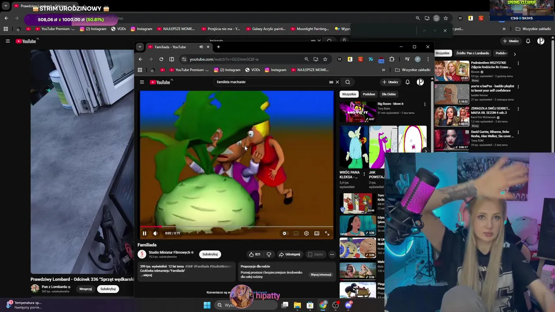Select Źródło: Pan z Lombardu chip
The width and height of the screenshot is (555, 312).
tap(473, 53)
